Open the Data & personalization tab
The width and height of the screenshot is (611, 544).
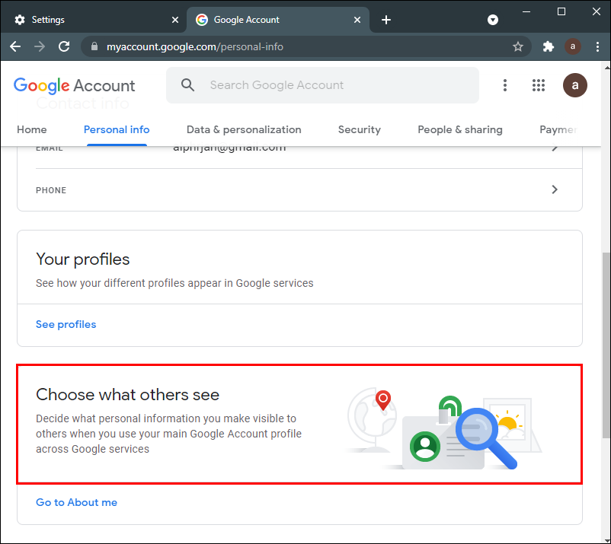(x=244, y=129)
